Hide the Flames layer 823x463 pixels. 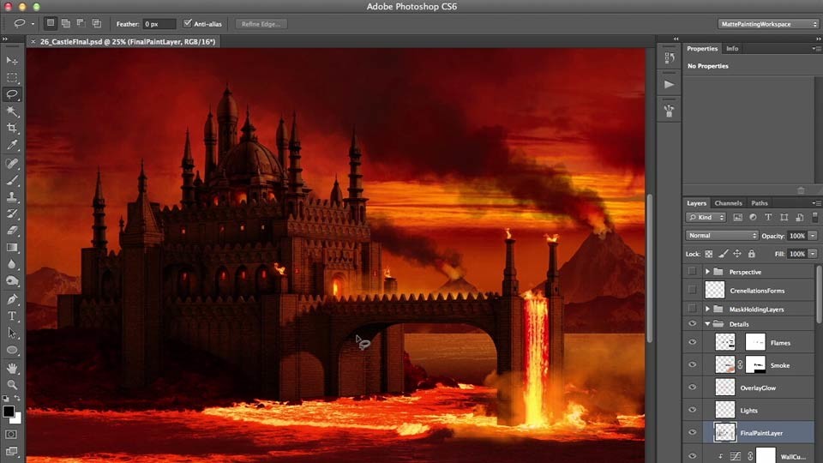pyautogui.click(x=693, y=342)
